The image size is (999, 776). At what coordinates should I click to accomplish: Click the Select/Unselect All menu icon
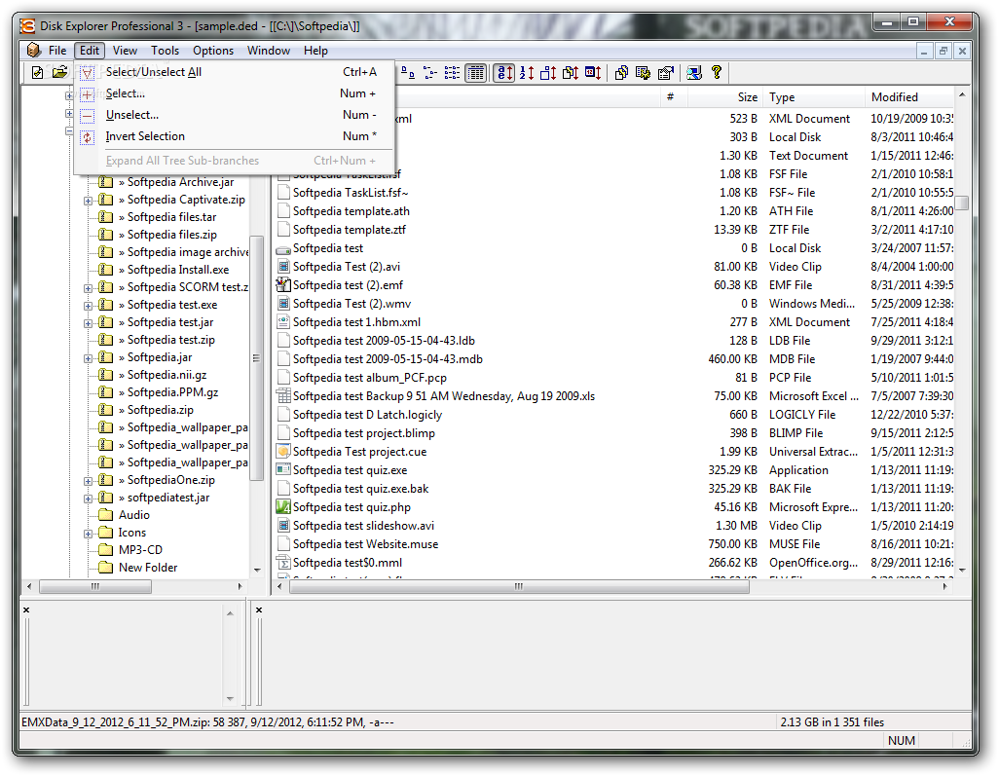point(88,73)
